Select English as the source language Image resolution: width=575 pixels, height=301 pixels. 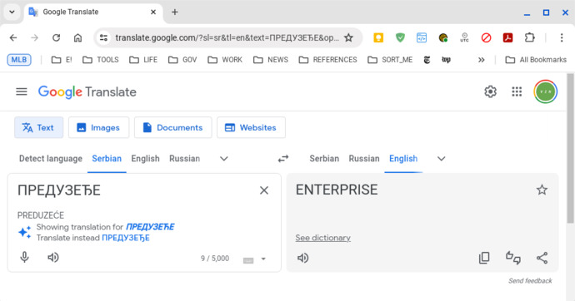145,158
